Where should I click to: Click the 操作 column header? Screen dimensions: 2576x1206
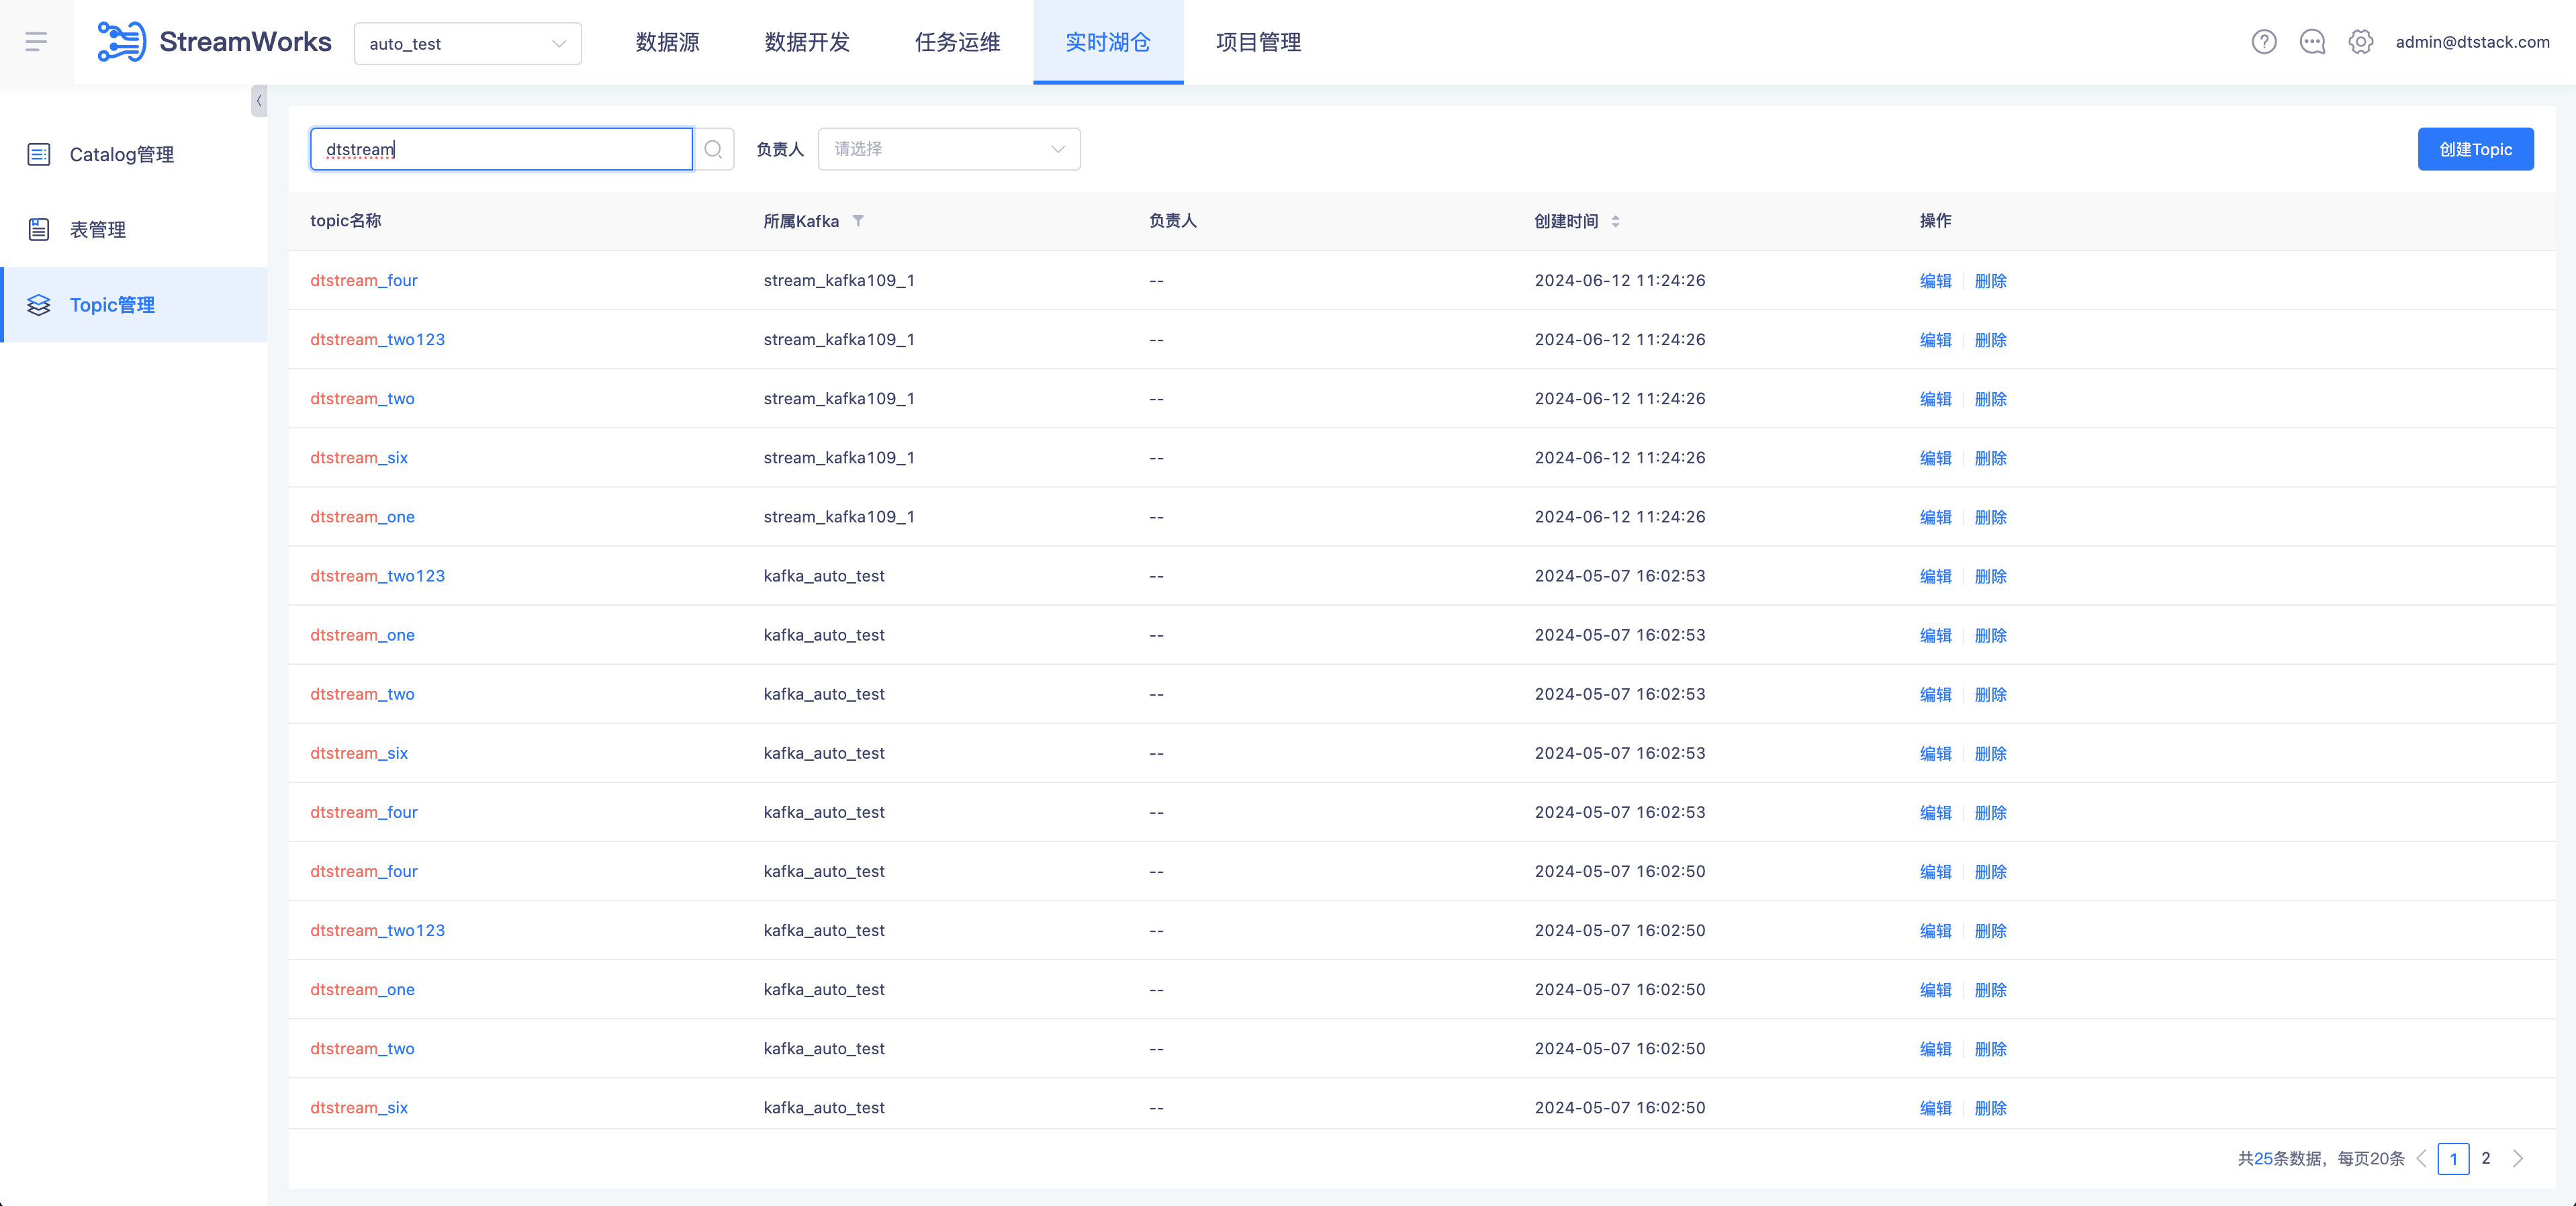(x=1935, y=220)
